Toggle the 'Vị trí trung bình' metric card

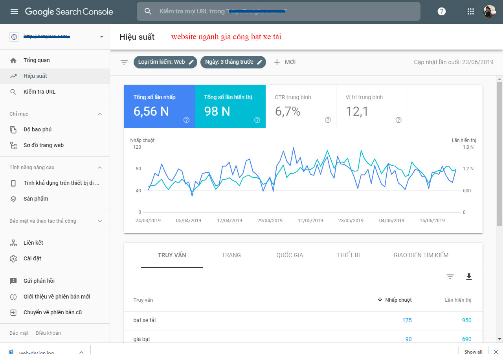tap(371, 107)
